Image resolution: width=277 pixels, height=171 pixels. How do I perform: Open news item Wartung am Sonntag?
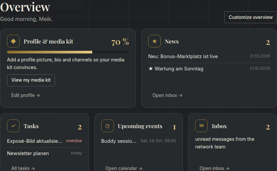(209, 69)
